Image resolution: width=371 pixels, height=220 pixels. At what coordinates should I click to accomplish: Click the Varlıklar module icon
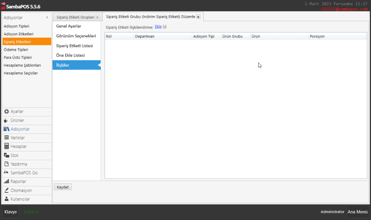pyautogui.click(x=7, y=138)
